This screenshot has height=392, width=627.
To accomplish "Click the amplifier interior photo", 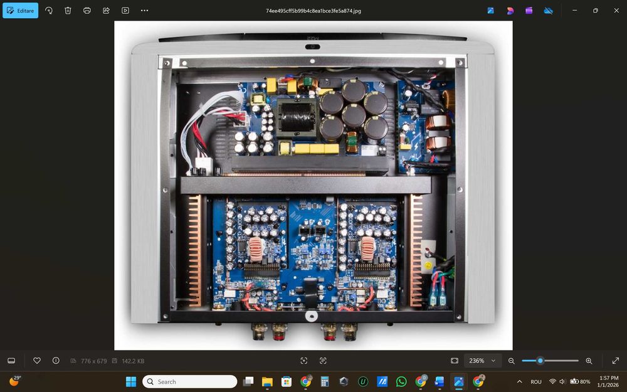I will [x=313, y=185].
